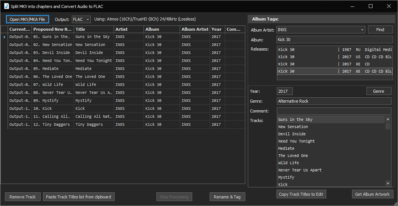The width and height of the screenshot is (398, 206).
Task: Select the 1987 RU Kick 30 release
Action: click(334, 49)
